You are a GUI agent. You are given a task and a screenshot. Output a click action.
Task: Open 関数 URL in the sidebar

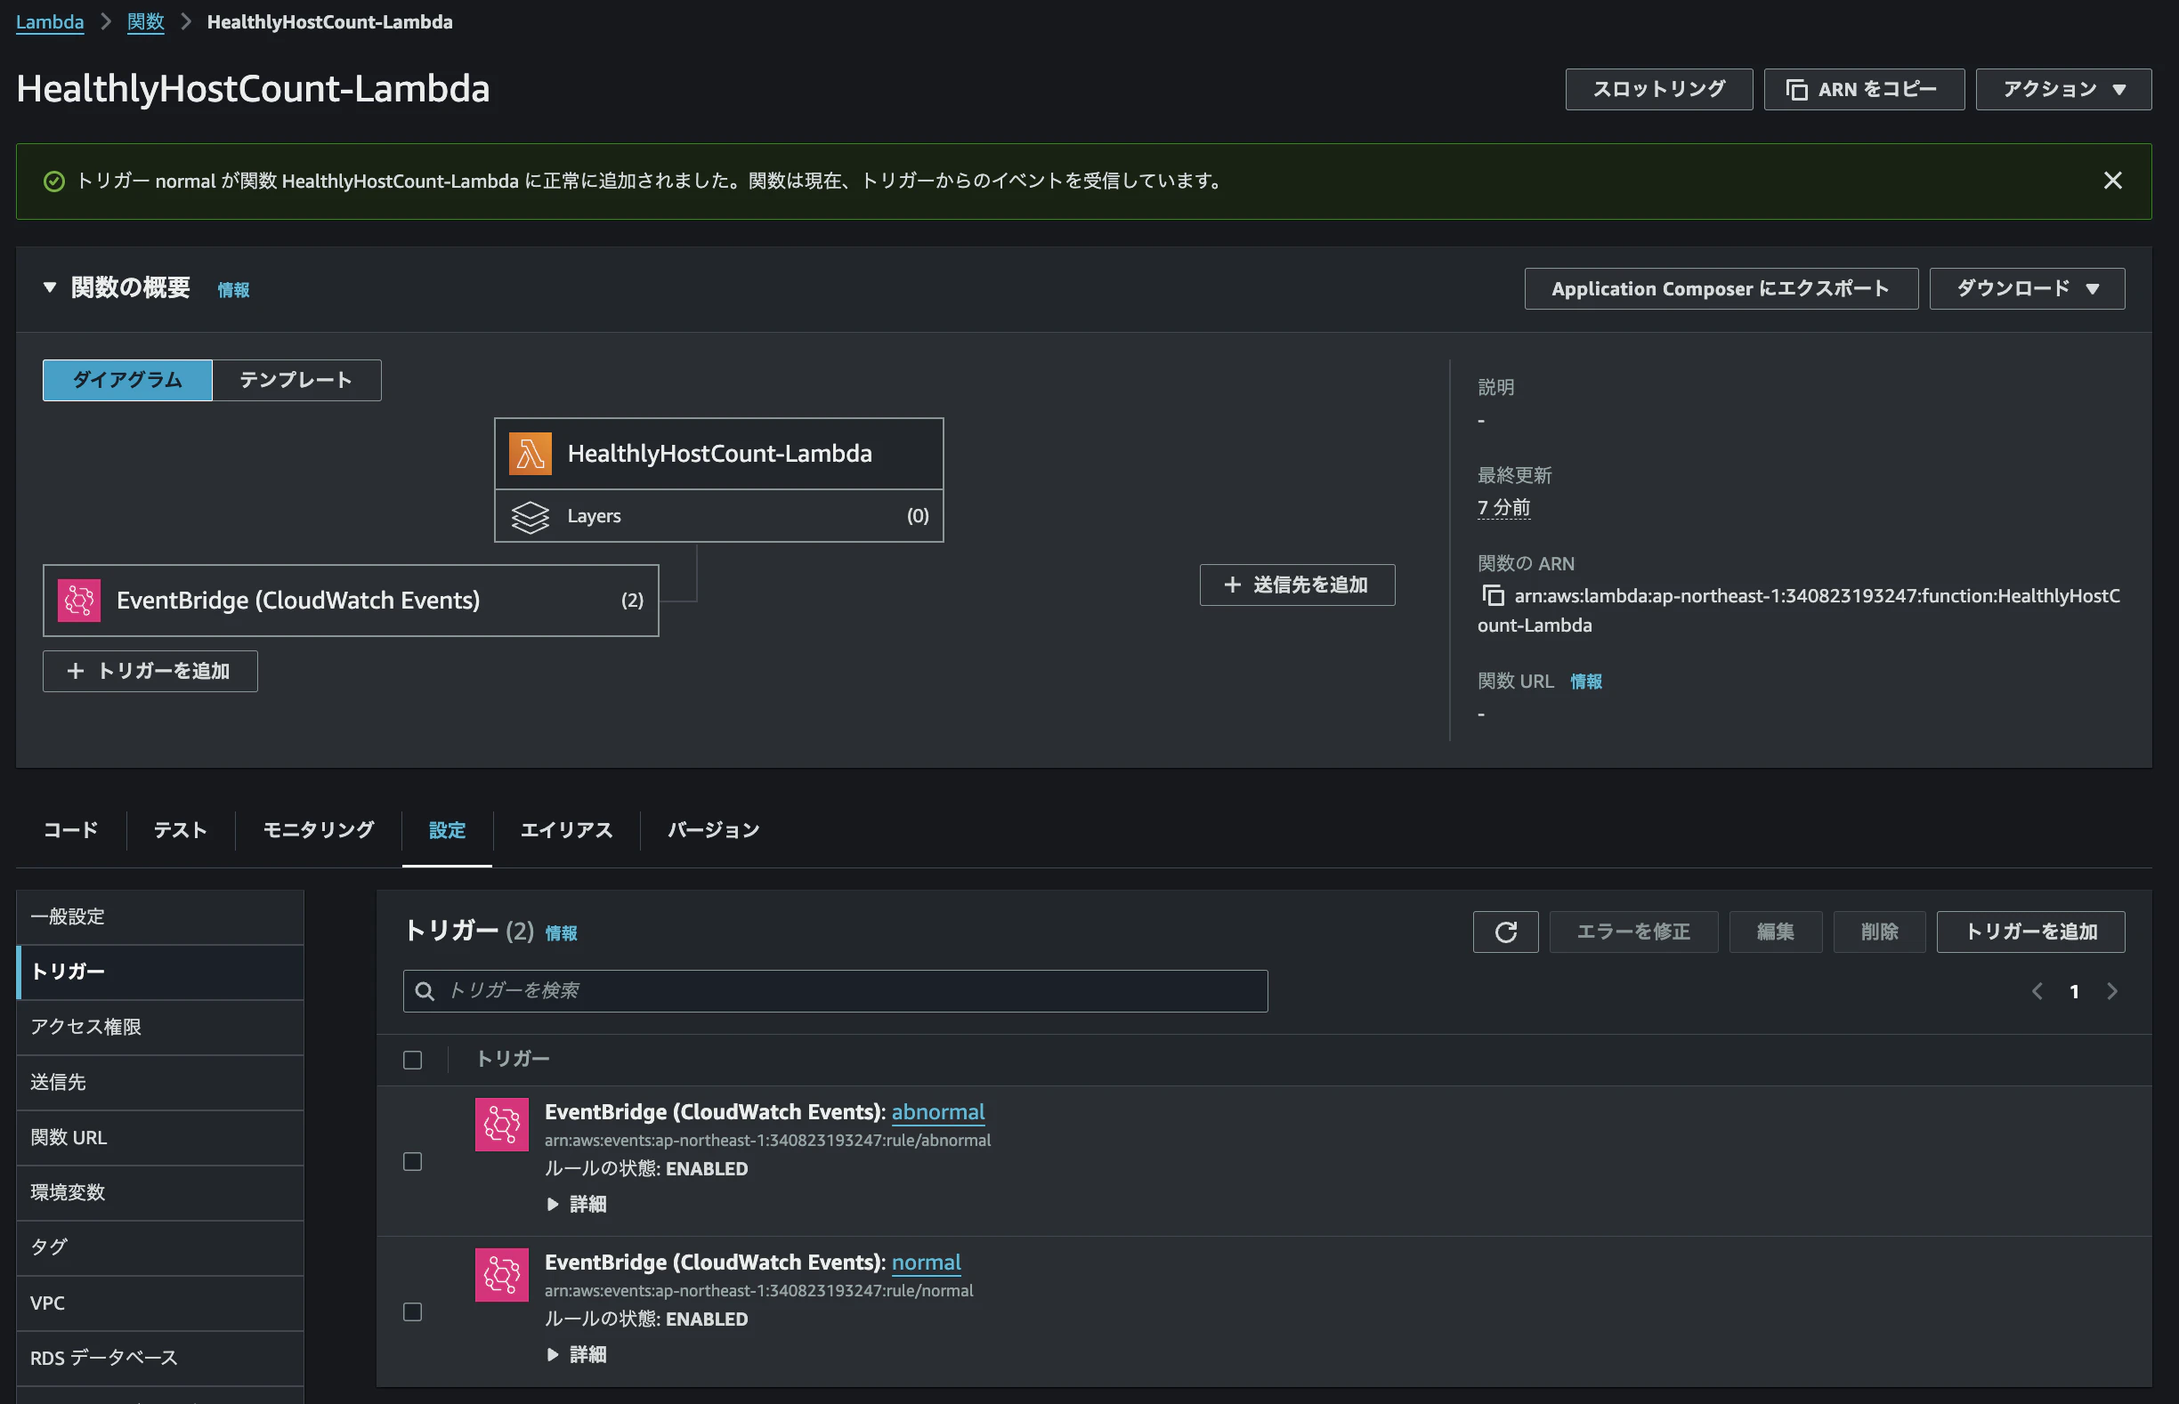coord(160,1138)
